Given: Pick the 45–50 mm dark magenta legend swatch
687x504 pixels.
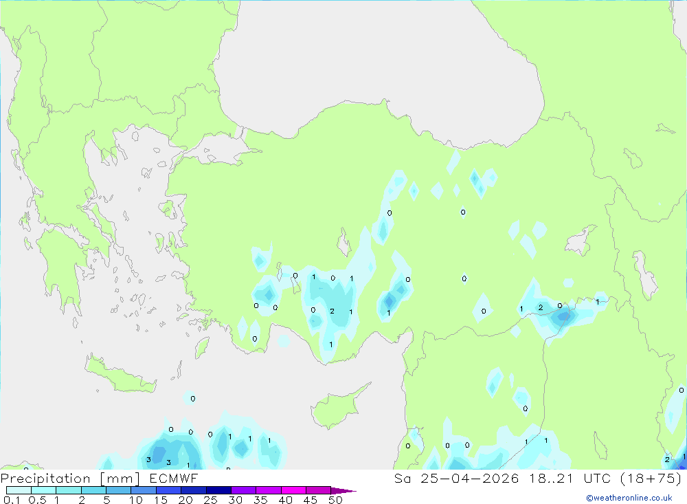Looking at the screenshot, I should pyautogui.click(x=319, y=490).
